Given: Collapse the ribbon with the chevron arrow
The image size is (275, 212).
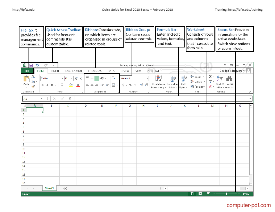Looking at the screenshot, I should coord(250,92).
